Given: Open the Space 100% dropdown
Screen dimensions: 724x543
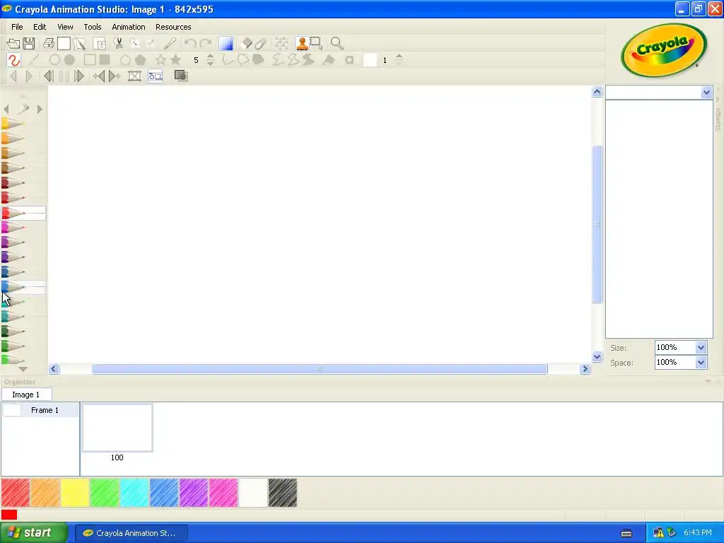Looking at the screenshot, I should (701, 363).
